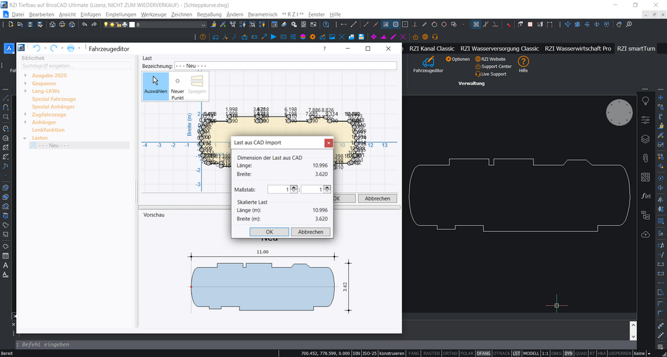Click the pan hand icon in top toolbar
This screenshot has height=357, width=667.
619,25
